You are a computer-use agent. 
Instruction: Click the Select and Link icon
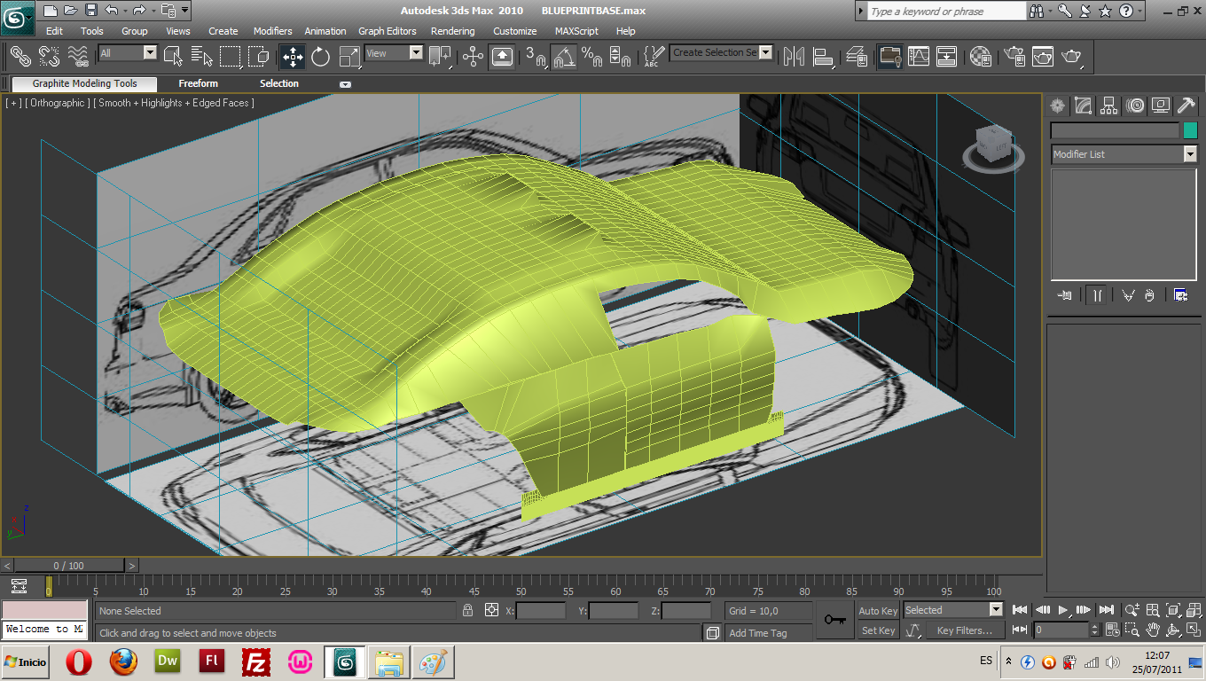[x=20, y=57]
